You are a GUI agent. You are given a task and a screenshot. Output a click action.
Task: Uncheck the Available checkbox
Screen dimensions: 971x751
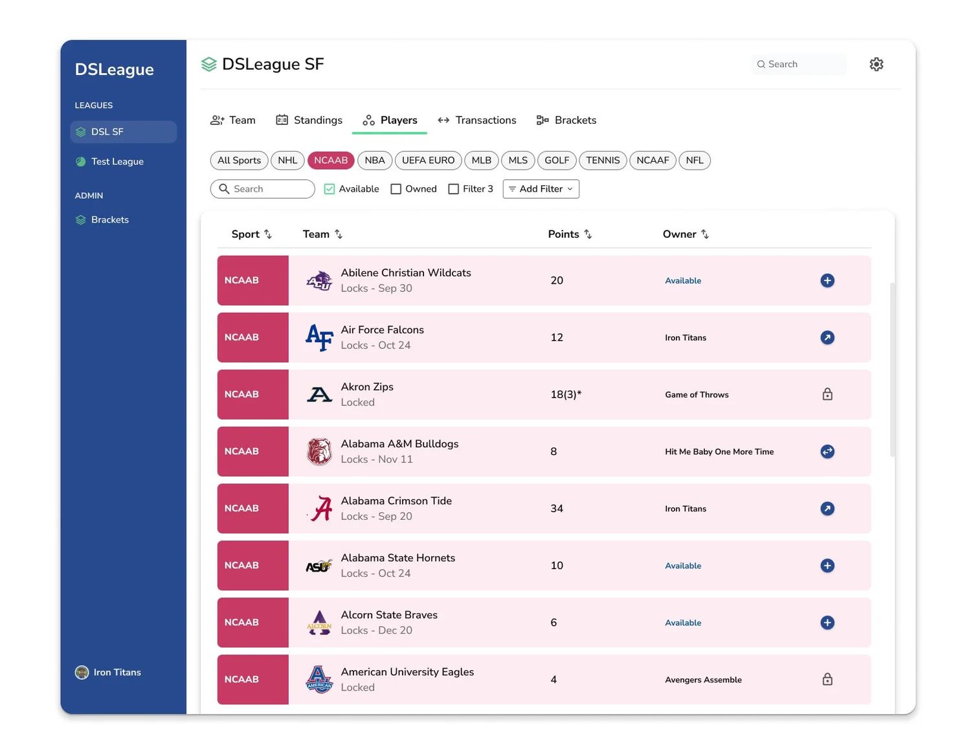coord(329,189)
